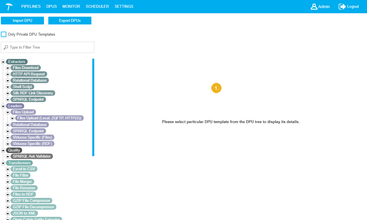The width and height of the screenshot is (367, 220).
Task: Collapse the Loaders category arrow
Action: (3, 106)
